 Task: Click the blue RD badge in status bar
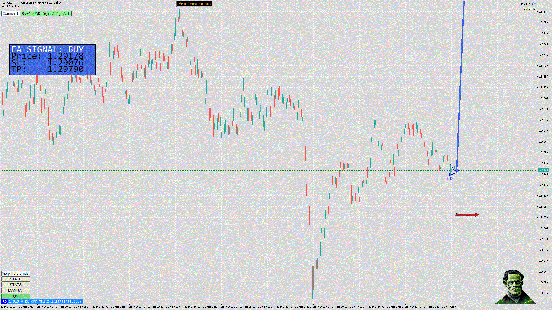(x=5, y=301)
